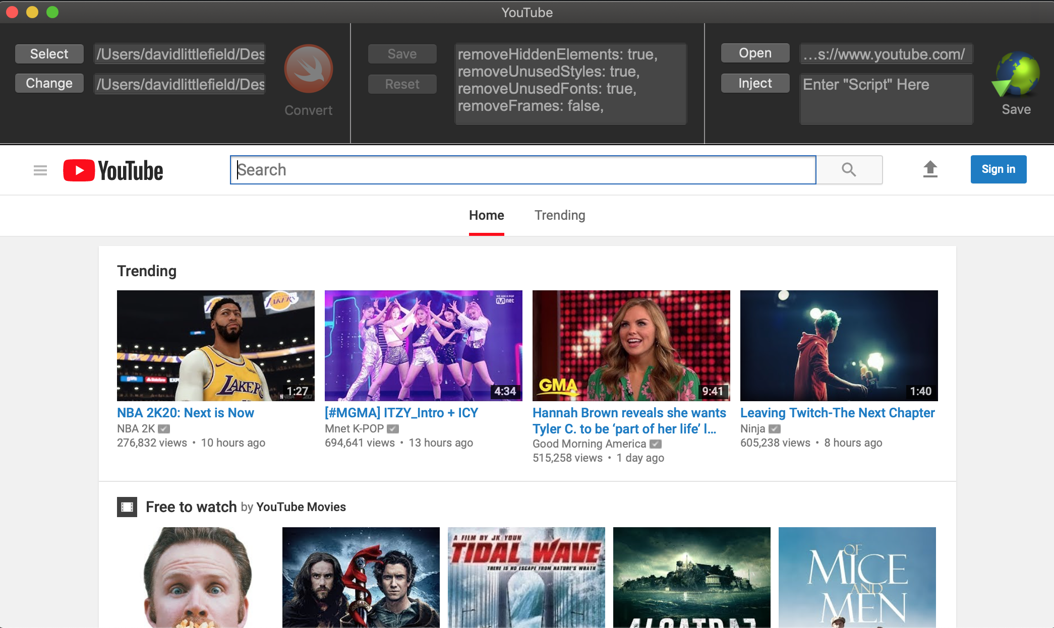
Task: Click the Open button
Action: 755,53
